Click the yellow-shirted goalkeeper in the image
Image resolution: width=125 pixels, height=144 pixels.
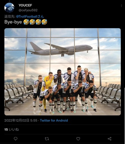(48, 85)
